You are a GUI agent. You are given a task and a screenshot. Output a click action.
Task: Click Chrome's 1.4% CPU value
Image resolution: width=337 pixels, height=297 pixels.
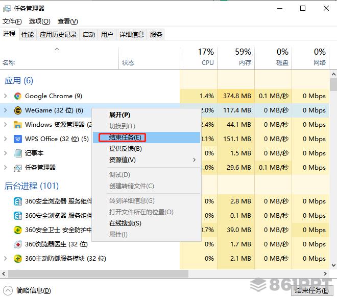(207, 96)
